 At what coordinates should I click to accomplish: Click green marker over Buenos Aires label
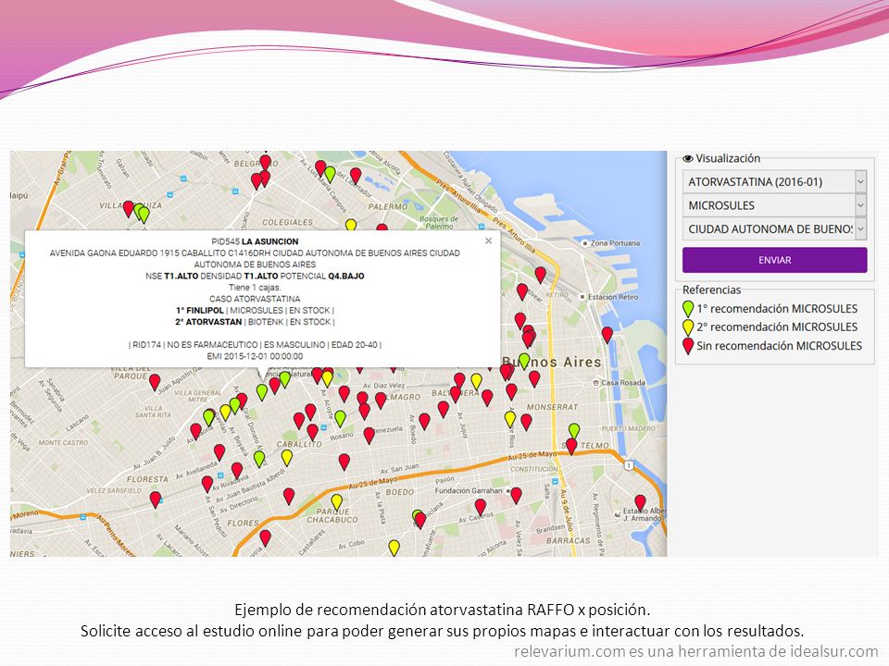click(x=524, y=361)
